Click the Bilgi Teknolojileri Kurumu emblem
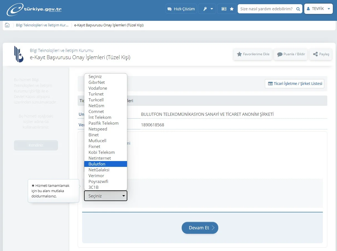 coord(19,54)
